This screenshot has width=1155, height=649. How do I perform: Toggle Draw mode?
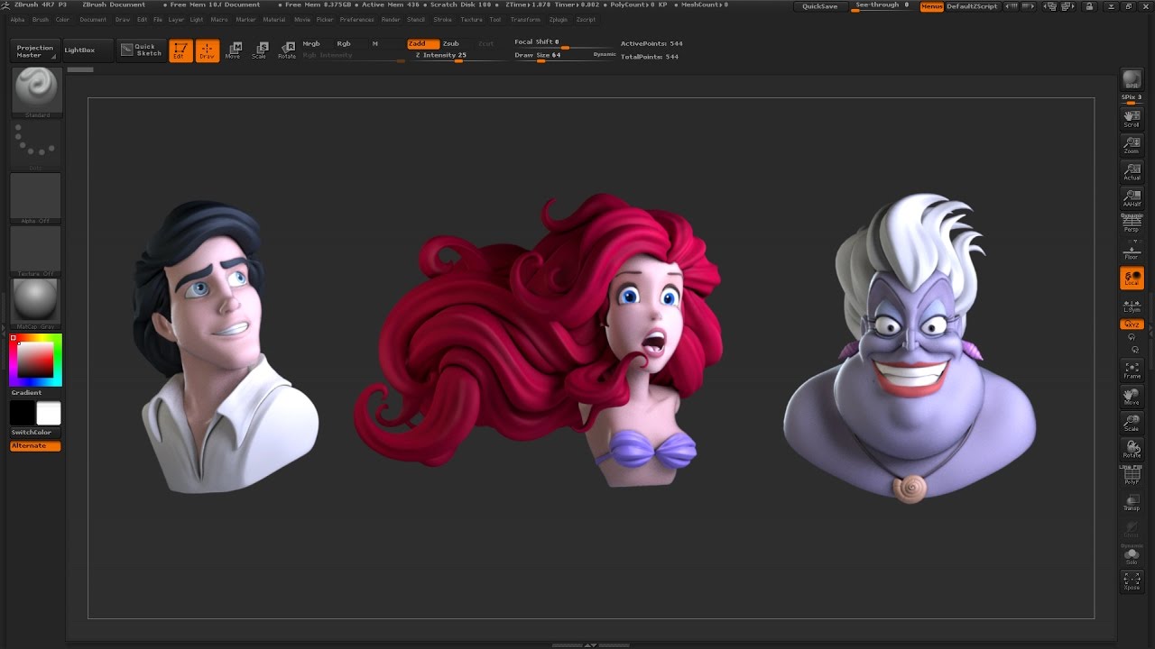(x=208, y=50)
